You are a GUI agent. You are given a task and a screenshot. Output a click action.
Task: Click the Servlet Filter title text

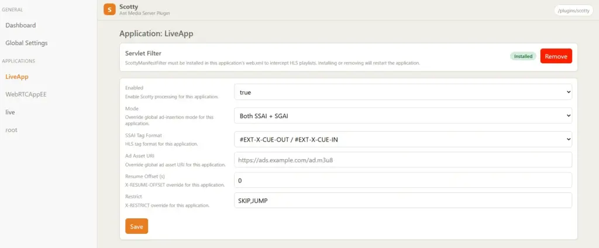pyautogui.click(x=143, y=53)
